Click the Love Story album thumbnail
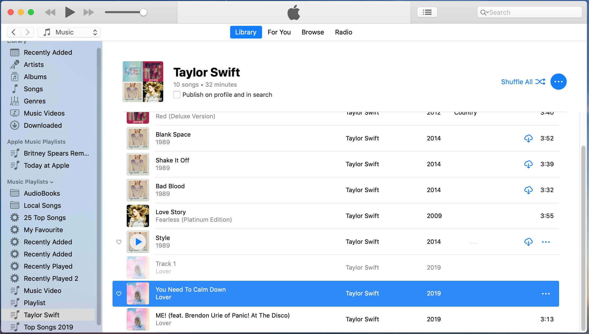The image size is (589, 334). click(138, 215)
